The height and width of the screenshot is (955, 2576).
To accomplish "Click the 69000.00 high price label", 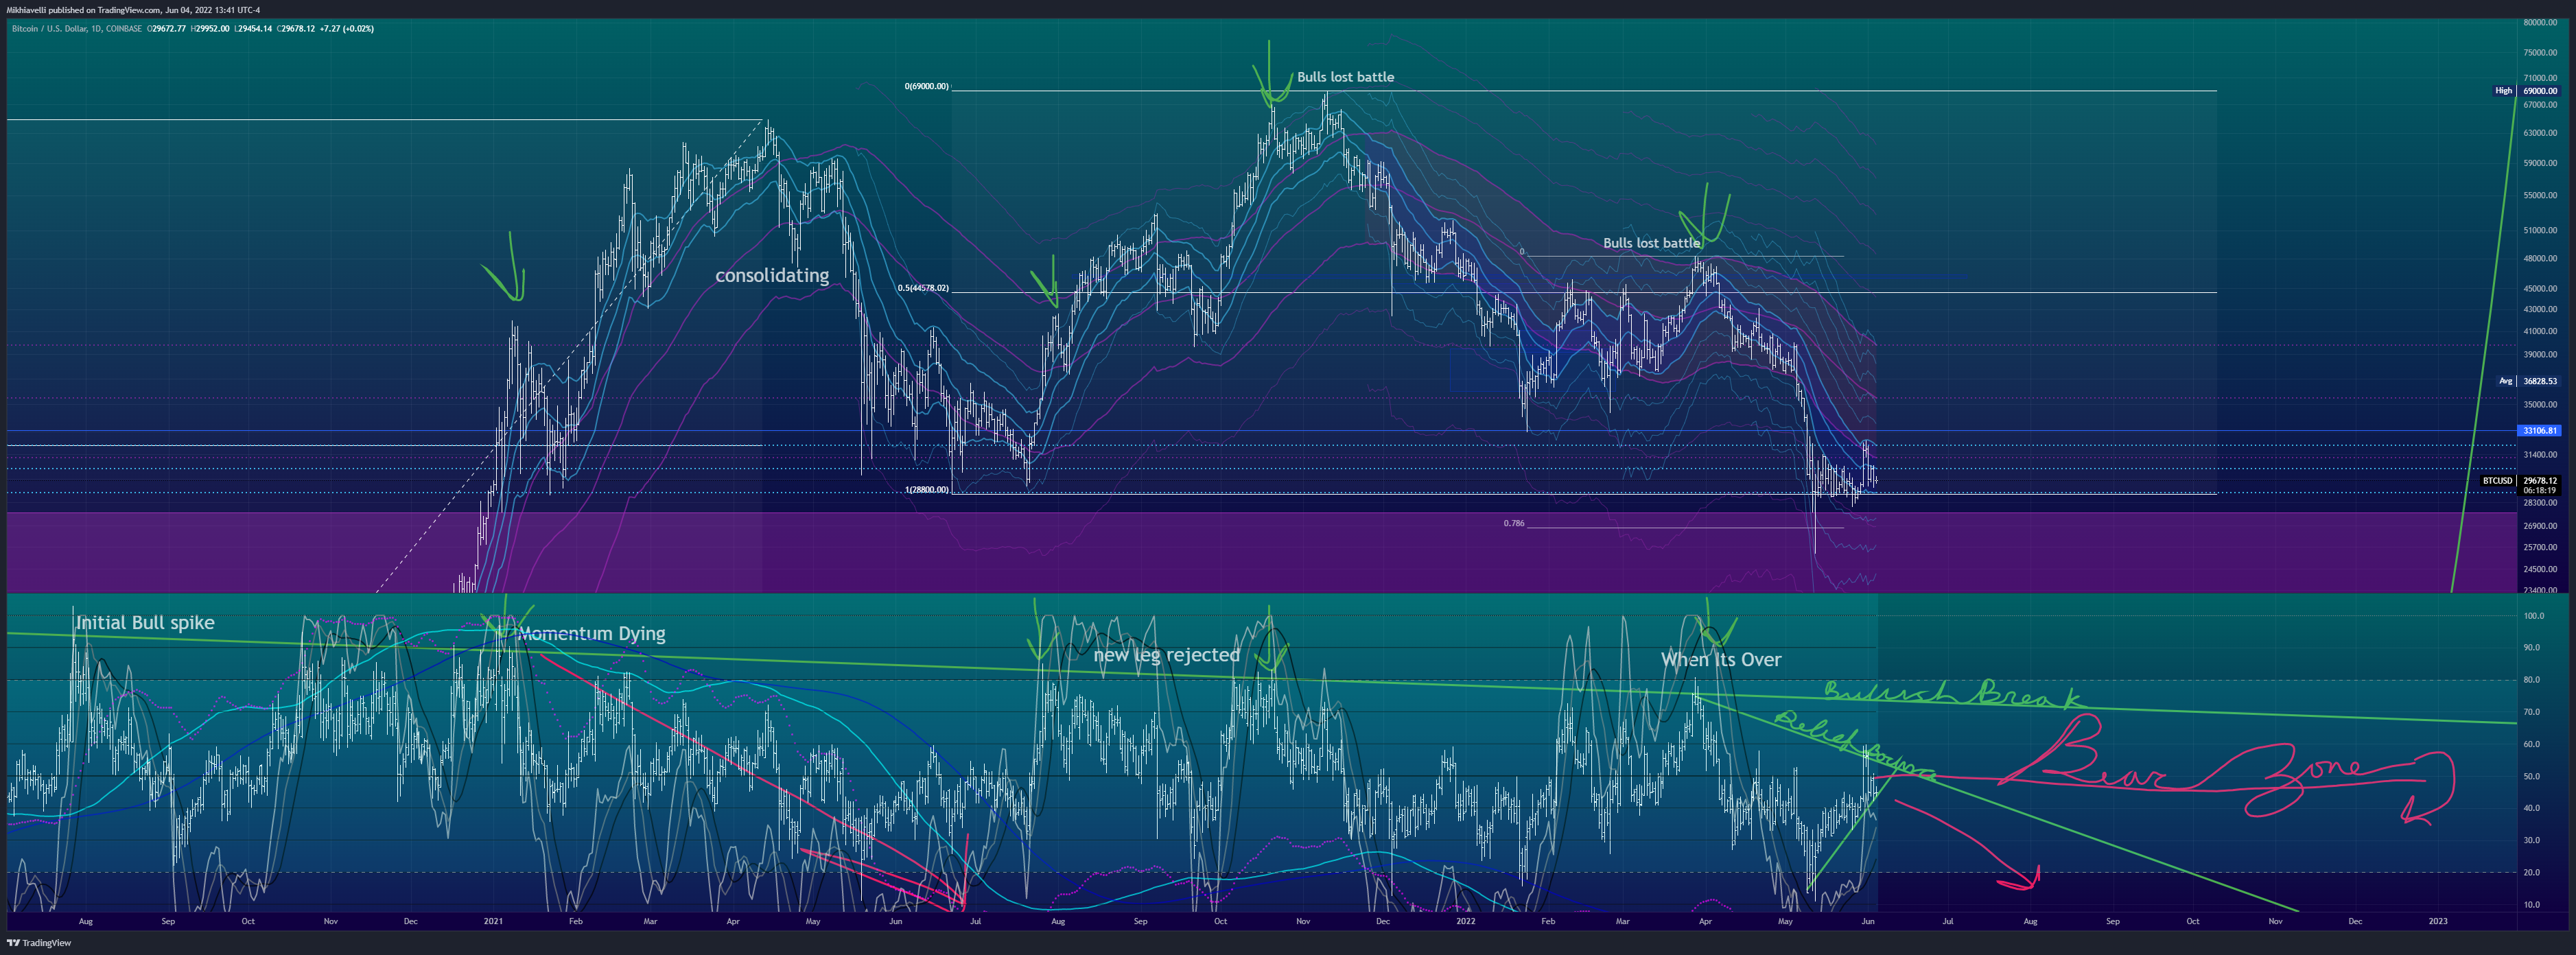I will 2539,91.
